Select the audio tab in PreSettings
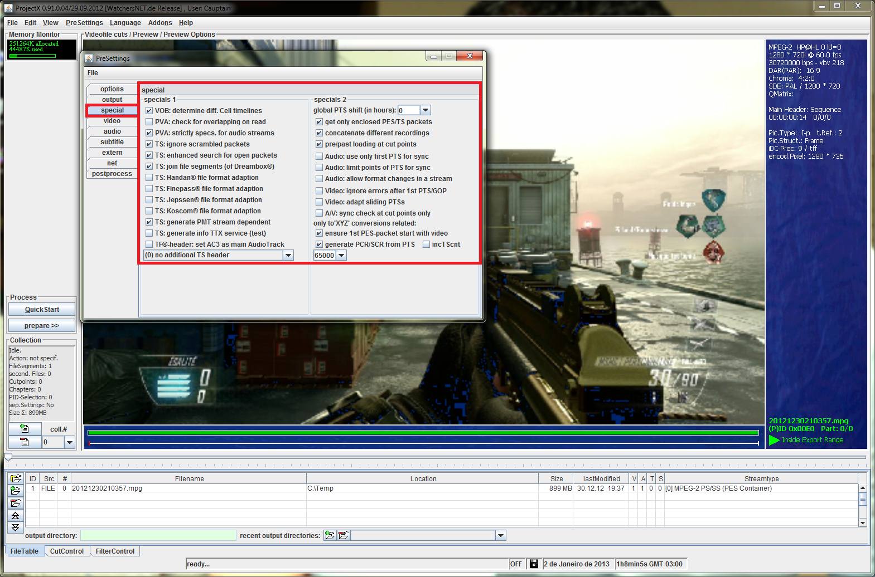Image resolution: width=875 pixels, height=577 pixels. 112,131
